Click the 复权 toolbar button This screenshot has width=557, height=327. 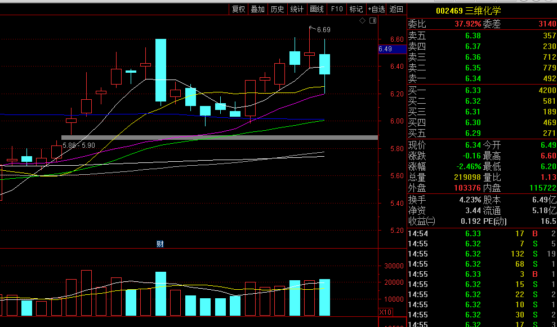point(238,9)
